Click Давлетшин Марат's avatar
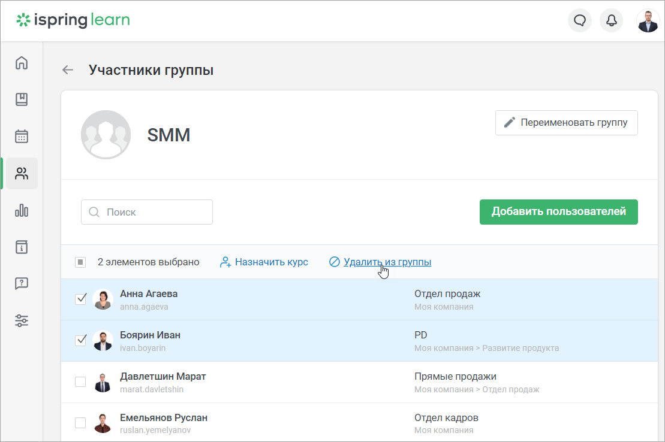This screenshot has width=665, height=442. coord(103,382)
